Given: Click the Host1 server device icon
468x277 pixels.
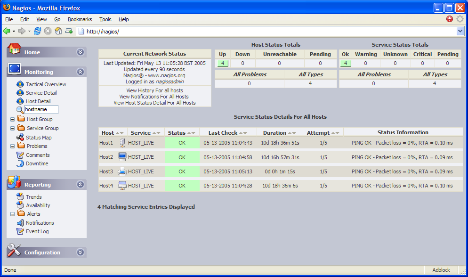Looking at the screenshot, I should (x=122, y=143).
